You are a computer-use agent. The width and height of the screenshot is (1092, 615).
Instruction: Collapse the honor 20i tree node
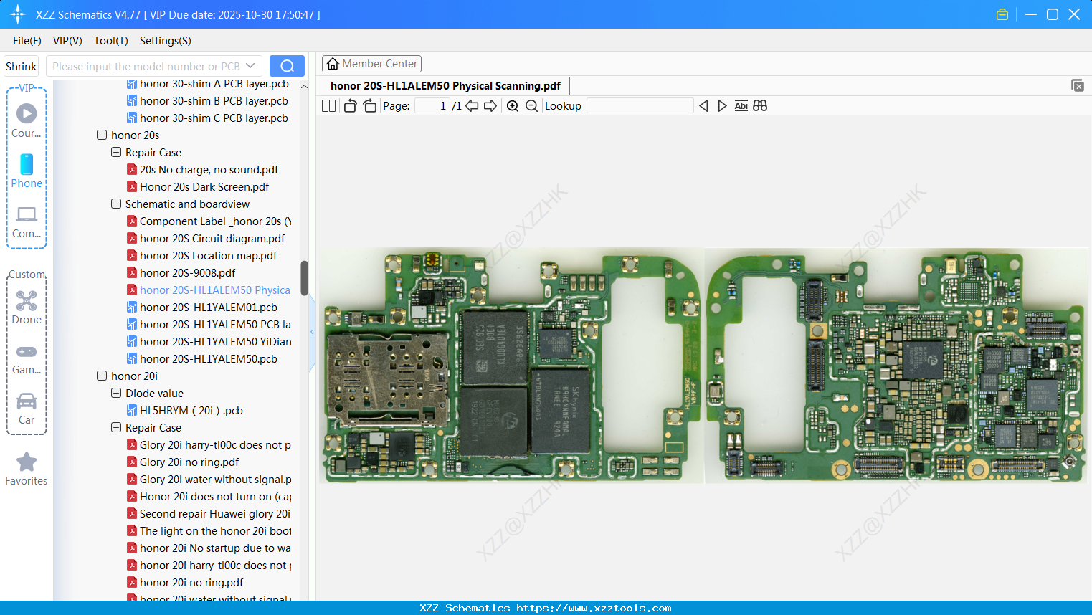click(x=102, y=376)
